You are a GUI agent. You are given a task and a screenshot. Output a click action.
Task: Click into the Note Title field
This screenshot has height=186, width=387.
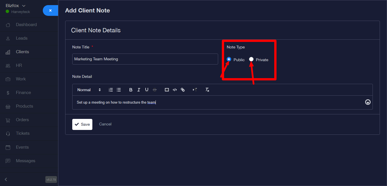coord(145,59)
